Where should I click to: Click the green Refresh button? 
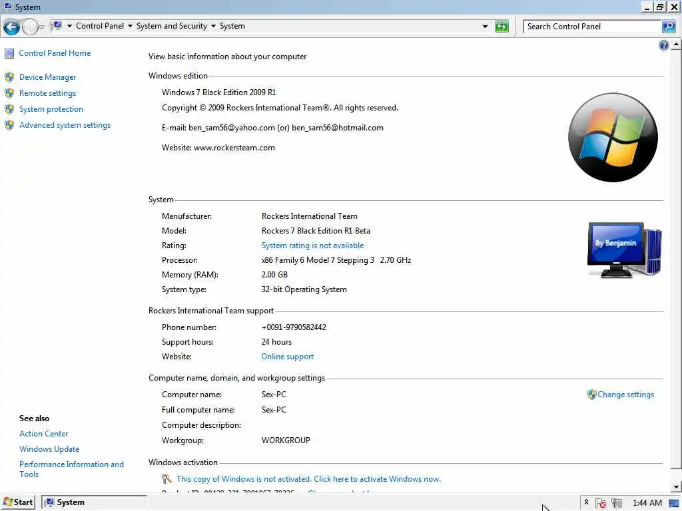502,27
